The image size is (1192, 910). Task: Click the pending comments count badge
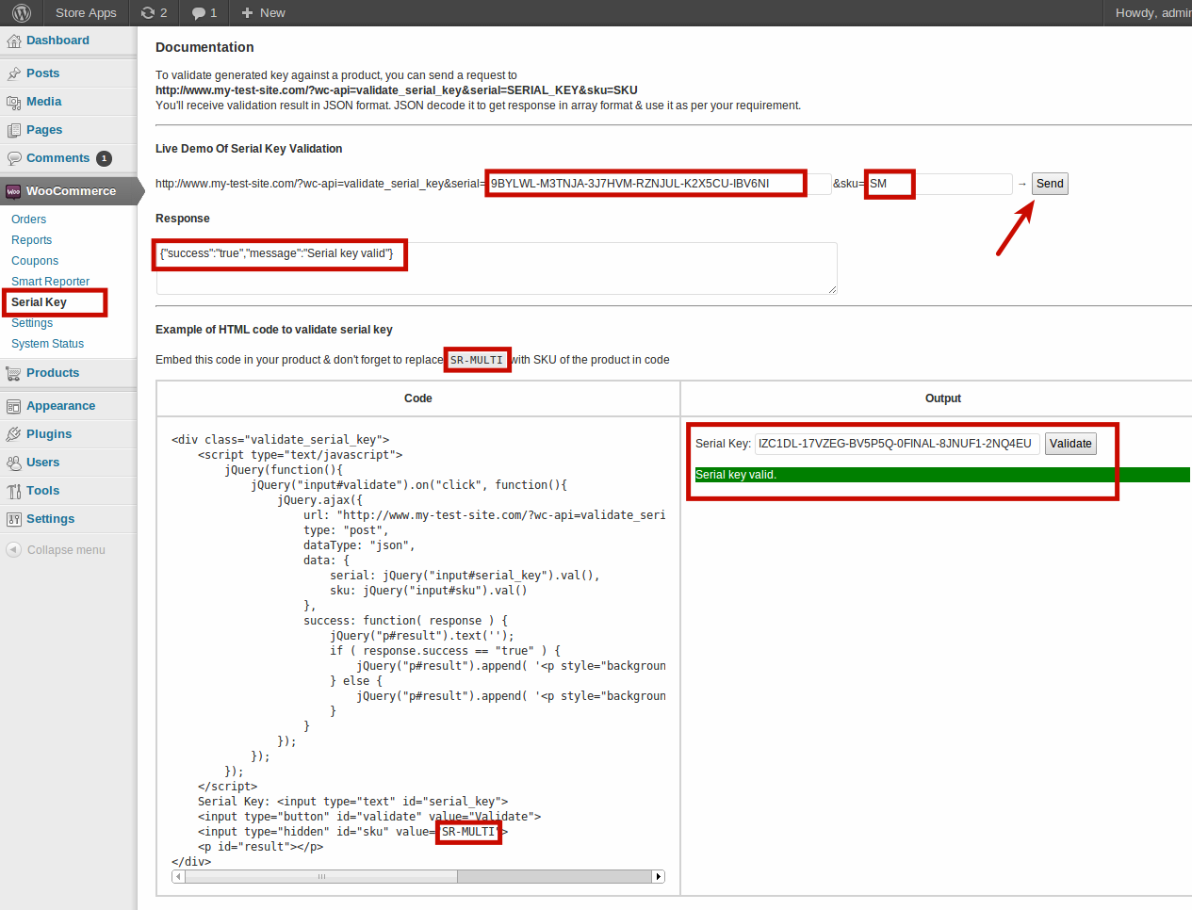[x=104, y=158]
